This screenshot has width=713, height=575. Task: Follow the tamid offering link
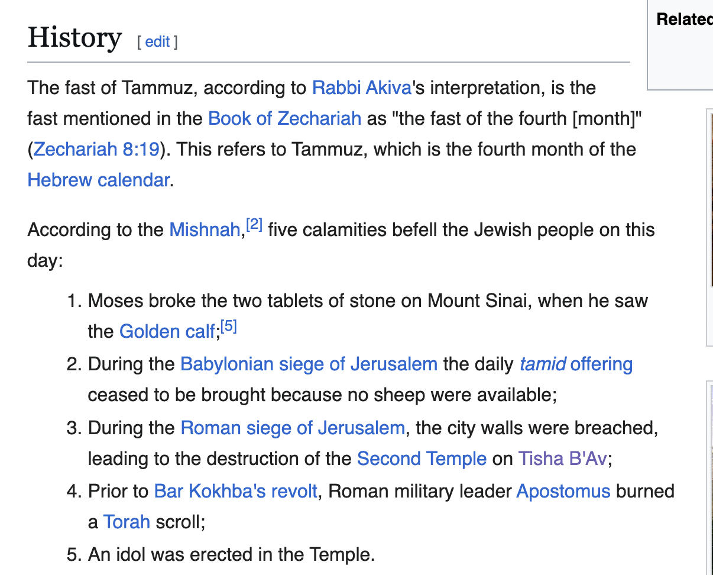pos(576,364)
